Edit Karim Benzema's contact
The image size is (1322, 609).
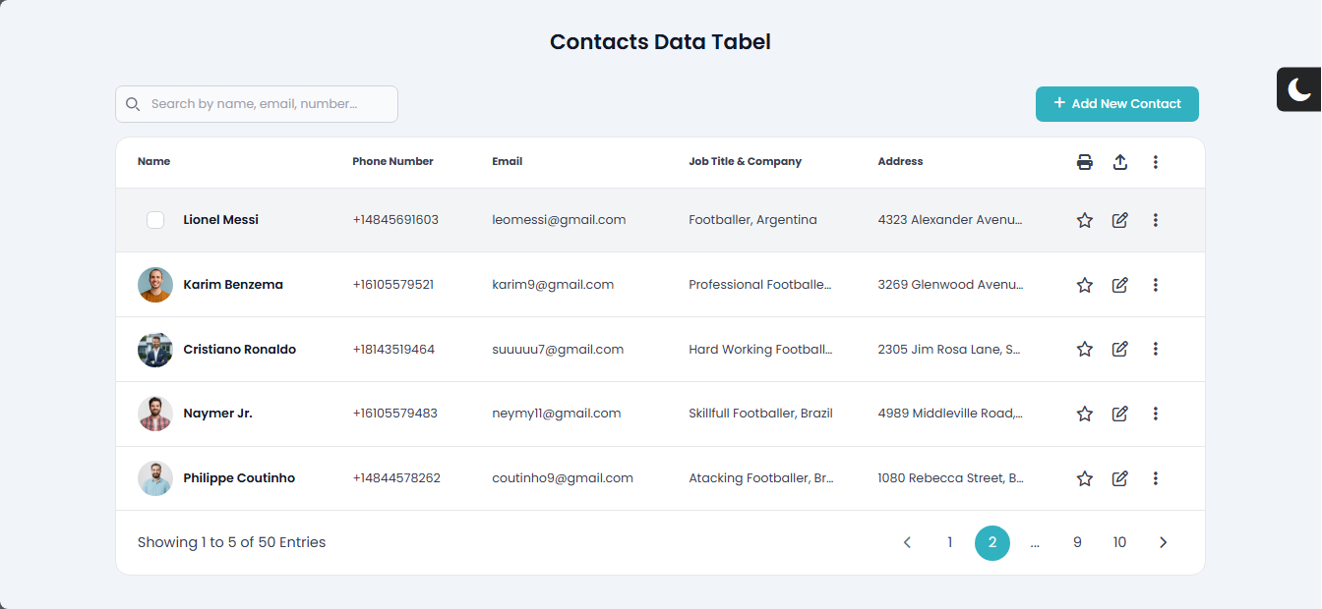tap(1120, 285)
